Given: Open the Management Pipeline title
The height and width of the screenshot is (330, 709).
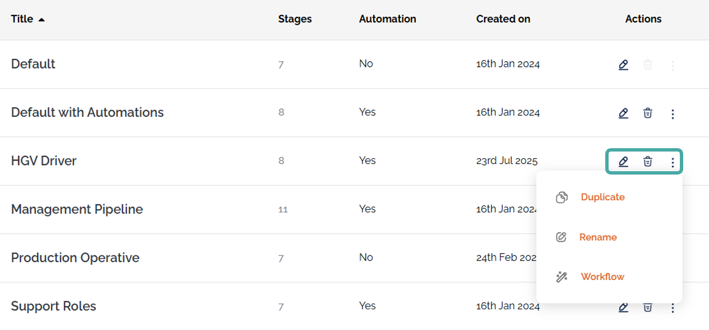Looking at the screenshot, I should [x=77, y=209].
